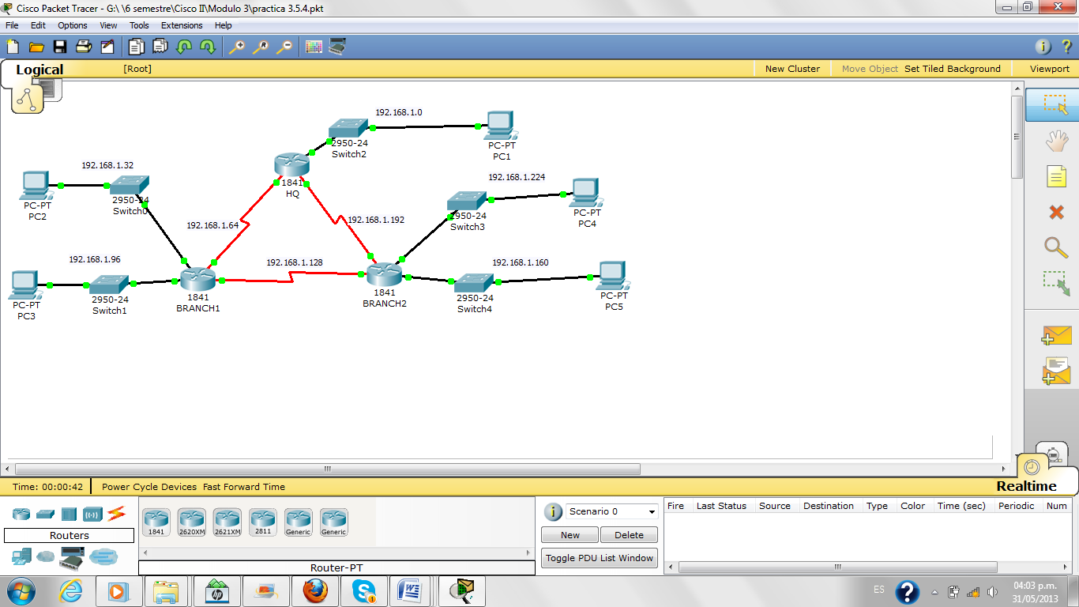Save the network with the floppy icon

[60, 47]
